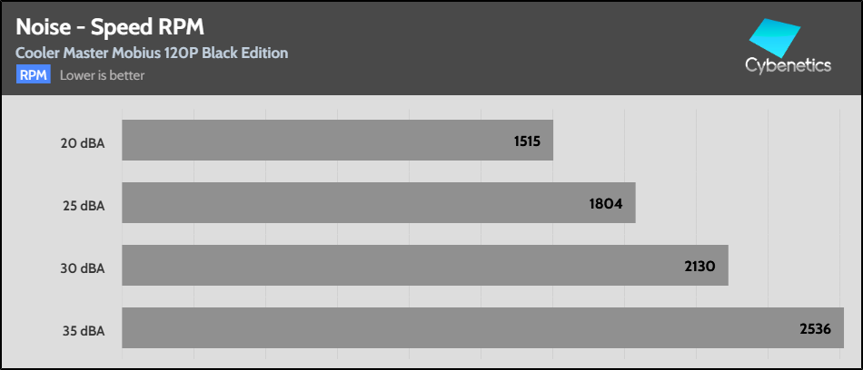Click the 2536 value label

(x=813, y=329)
